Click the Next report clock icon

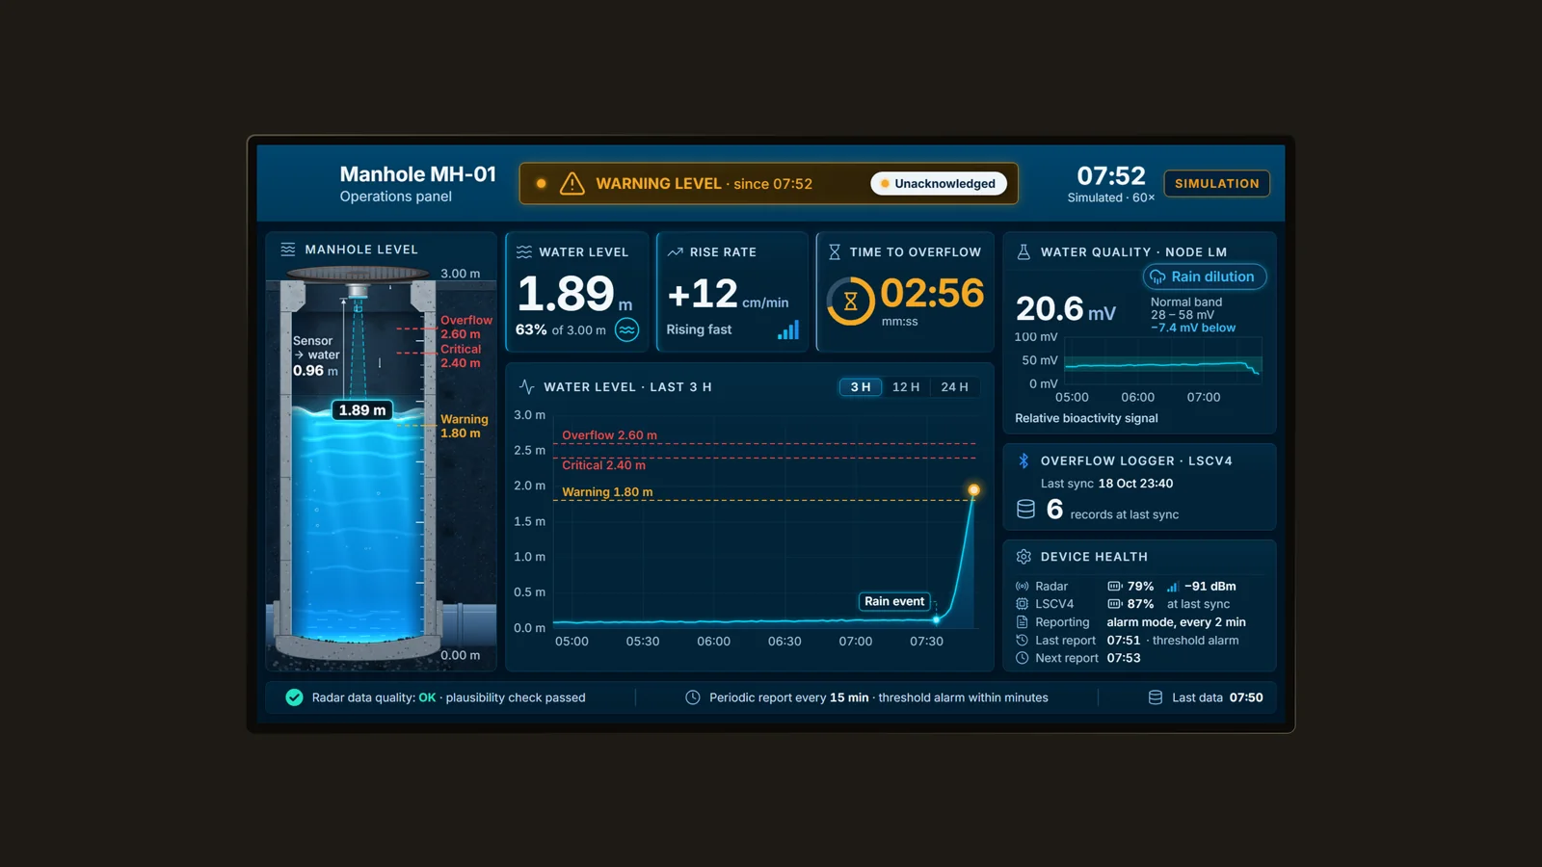(1023, 658)
